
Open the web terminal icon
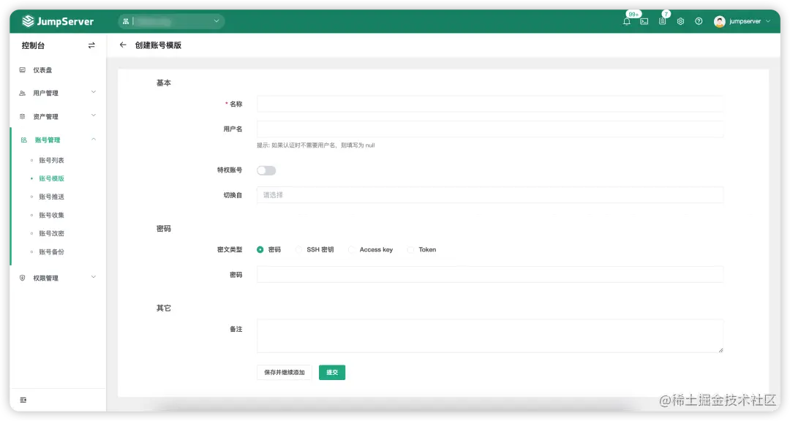(x=644, y=21)
